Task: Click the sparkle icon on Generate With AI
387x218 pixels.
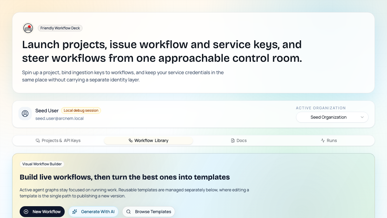Action: click(75, 212)
